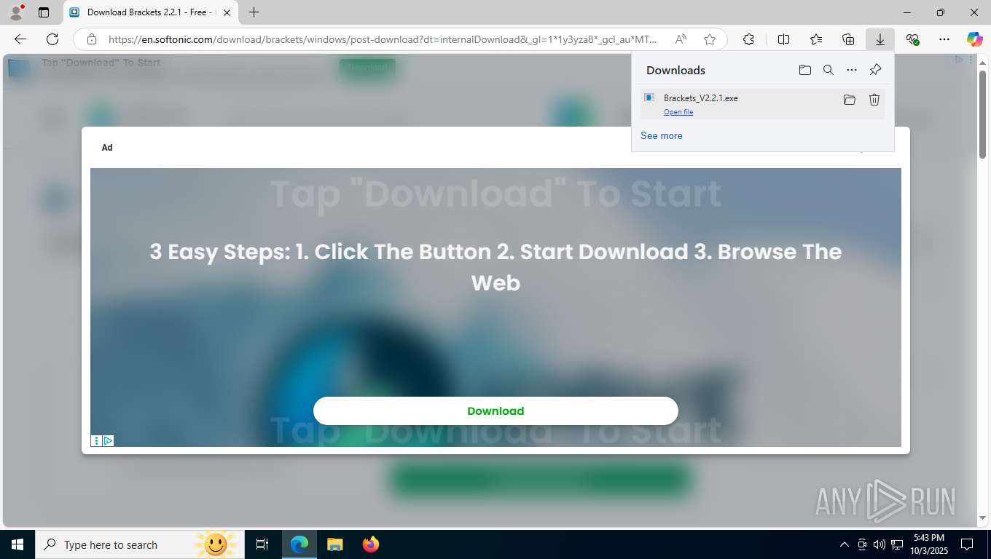Image resolution: width=991 pixels, height=559 pixels.
Task: Open volume control in tray
Action: 880,544
